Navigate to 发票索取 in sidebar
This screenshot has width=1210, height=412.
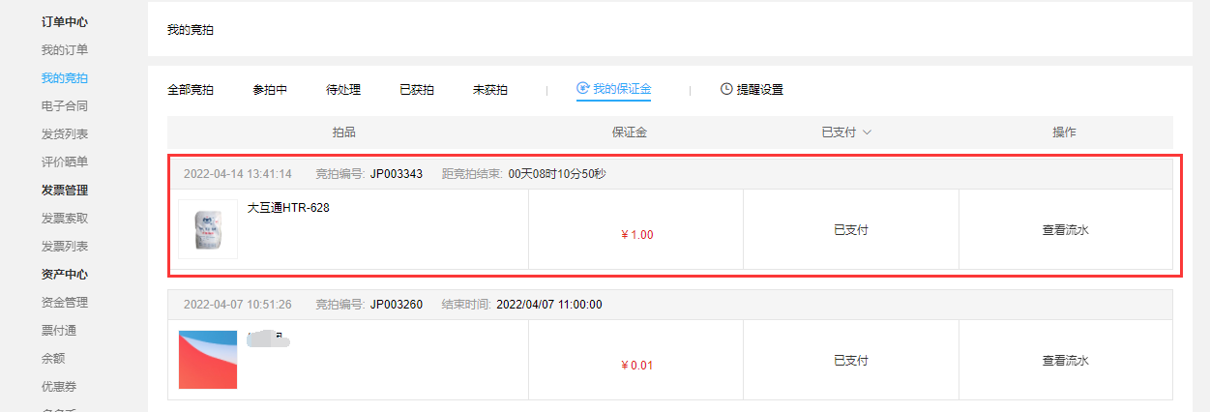click(65, 219)
